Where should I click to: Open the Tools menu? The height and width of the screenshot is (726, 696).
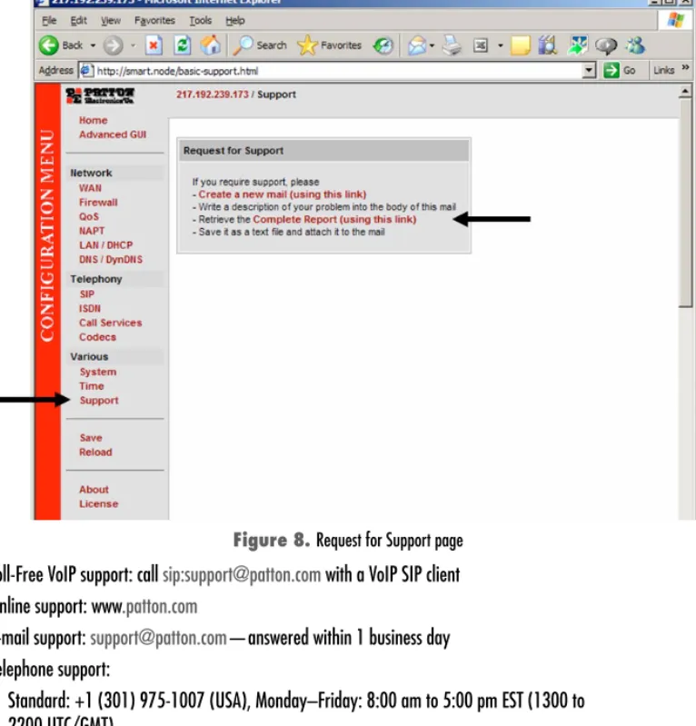coord(200,20)
